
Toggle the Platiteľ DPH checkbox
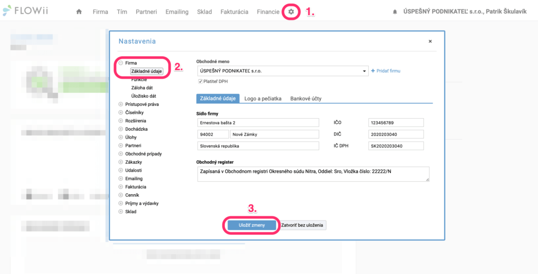200,81
